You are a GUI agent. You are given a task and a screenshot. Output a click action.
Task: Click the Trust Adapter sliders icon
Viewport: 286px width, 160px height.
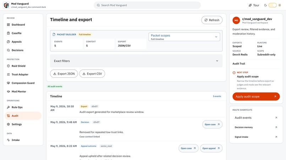(x=9, y=75)
